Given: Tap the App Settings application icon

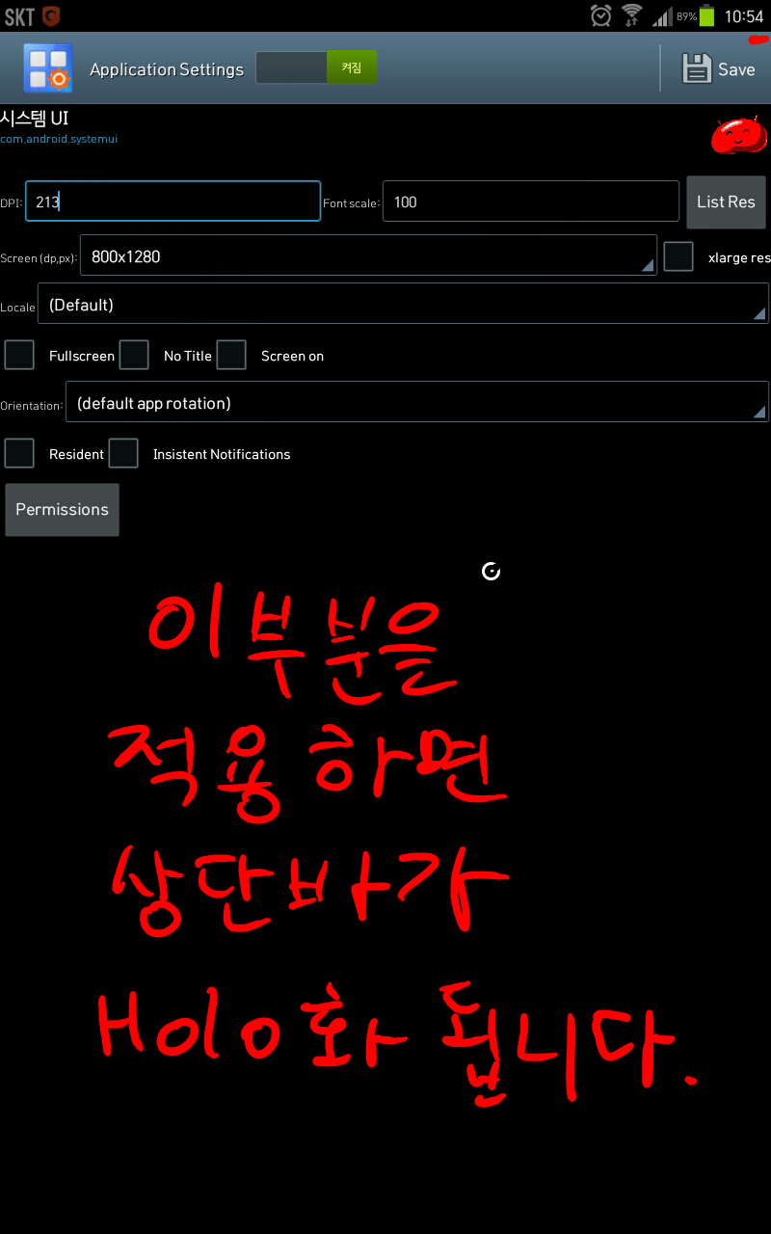Looking at the screenshot, I should pyautogui.click(x=47, y=68).
